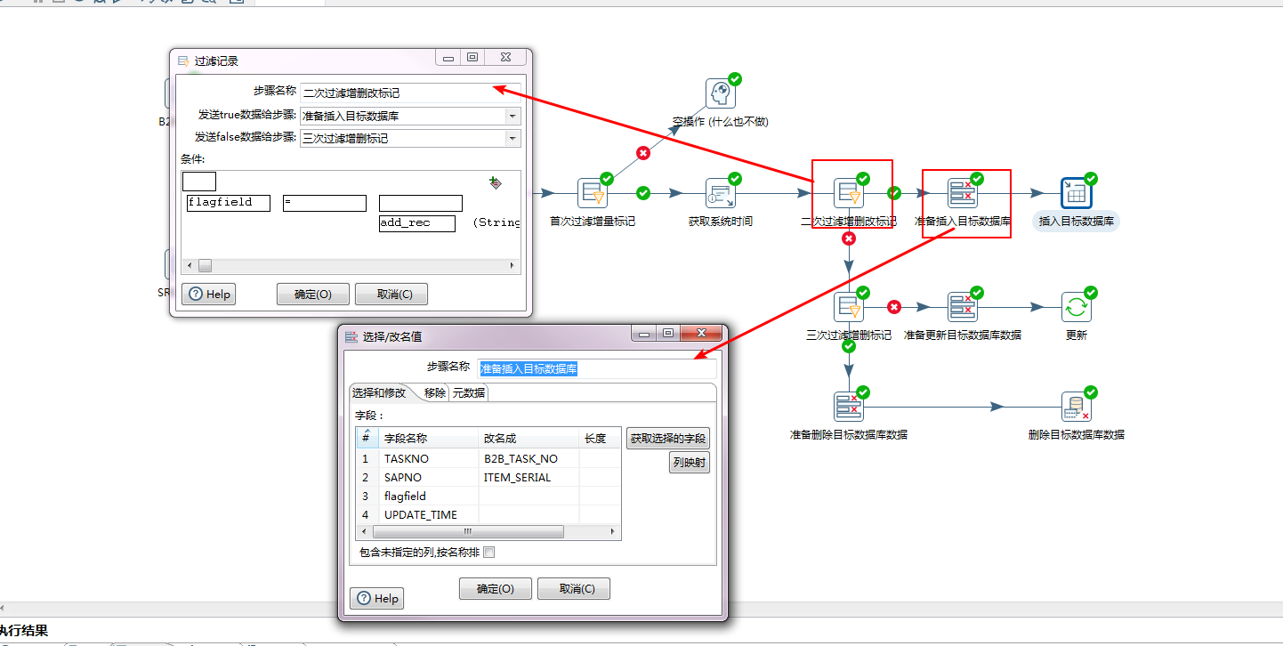Image resolution: width=1283 pixels, height=646 pixels.
Task: Click the horizontal scrollbar thumb in 条件 area
Action: click(205, 266)
